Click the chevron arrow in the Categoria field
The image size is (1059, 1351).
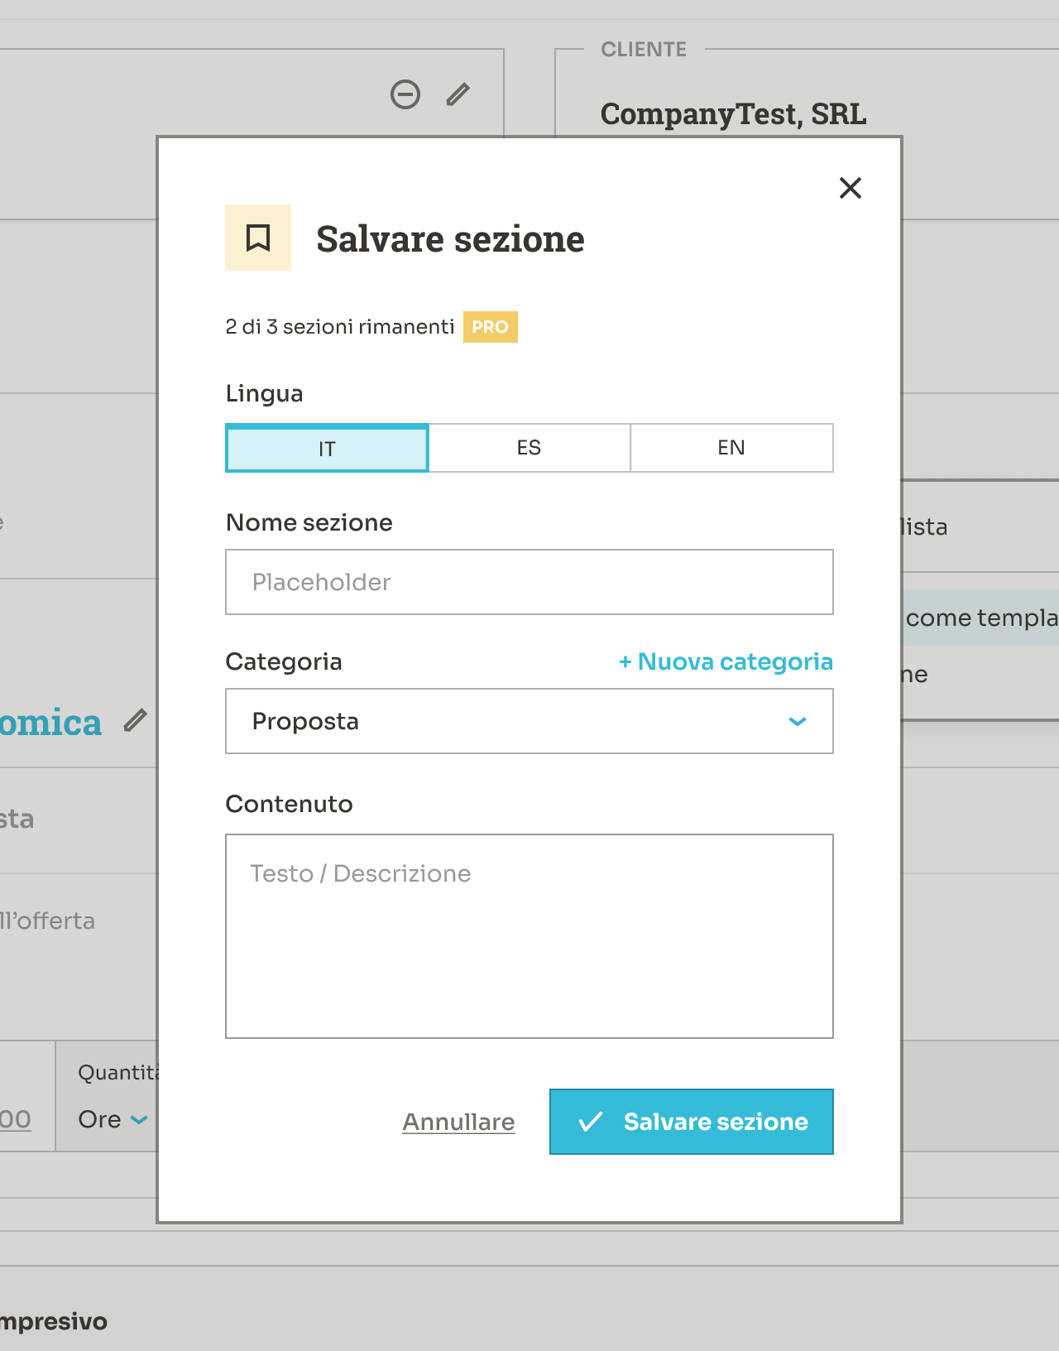click(797, 721)
